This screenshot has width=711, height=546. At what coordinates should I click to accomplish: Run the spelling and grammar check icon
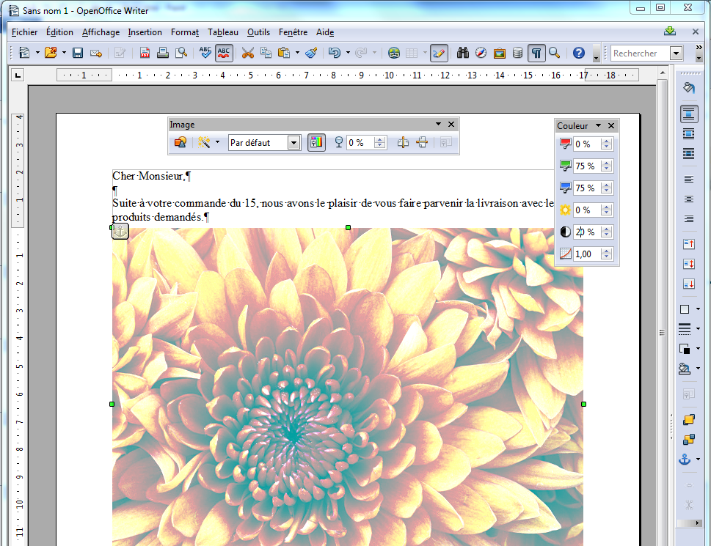click(205, 53)
